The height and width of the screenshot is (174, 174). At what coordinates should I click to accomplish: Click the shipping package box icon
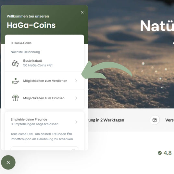tap(155, 120)
